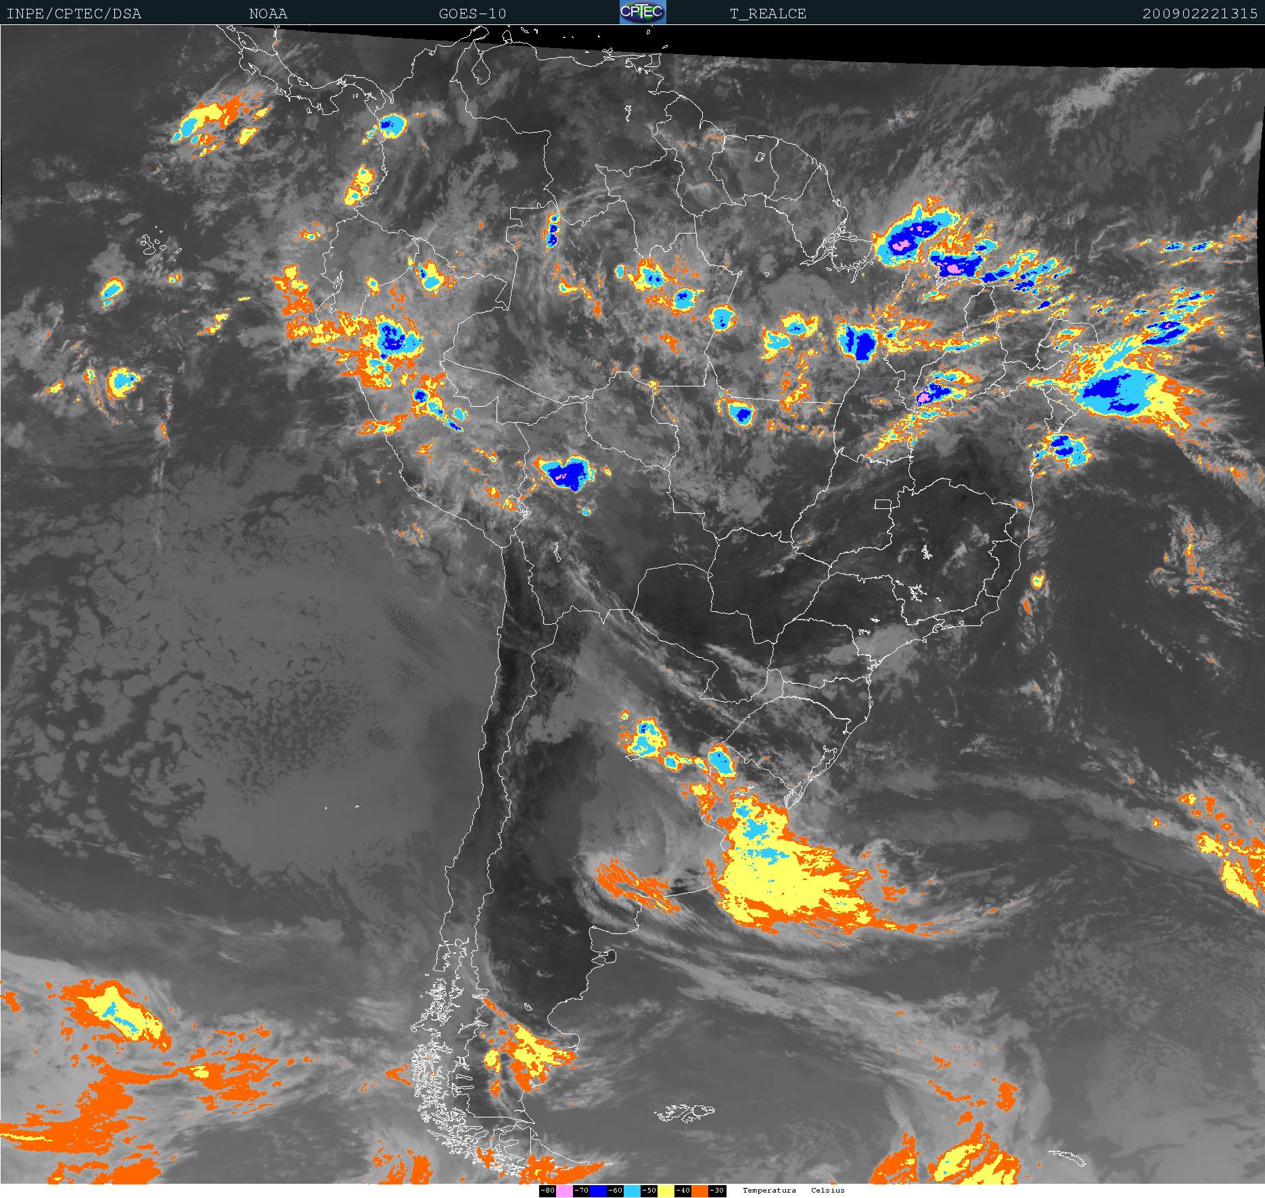Pick the pink legend color swatch
1265x1198 pixels.
(x=564, y=1191)
